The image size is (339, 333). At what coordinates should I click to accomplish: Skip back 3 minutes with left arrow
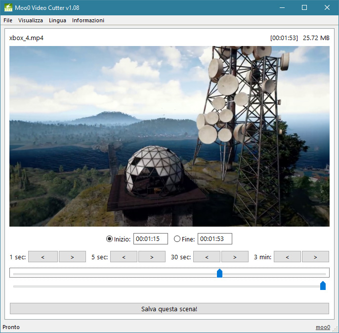pyautogui.click(x=287, y=257)
